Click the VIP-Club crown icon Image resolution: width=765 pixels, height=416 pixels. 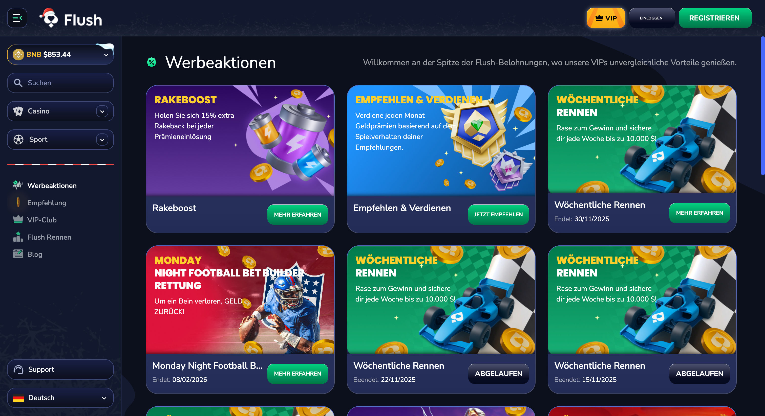(18, 220)
